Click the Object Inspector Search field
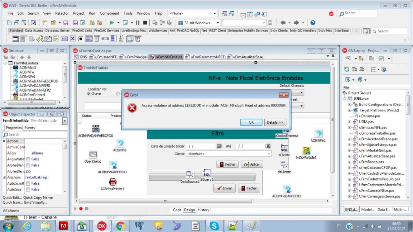The image size is (413, 232). [x=35, y=135]
